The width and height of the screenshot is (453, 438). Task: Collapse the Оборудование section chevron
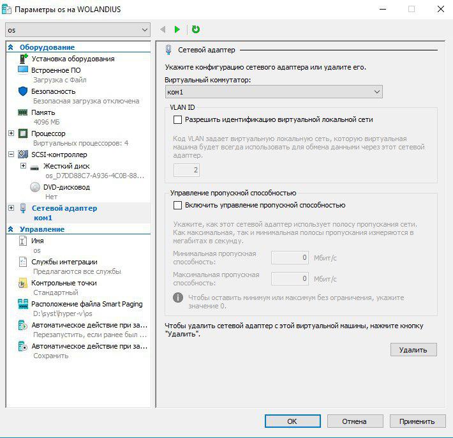click(11, 47)
